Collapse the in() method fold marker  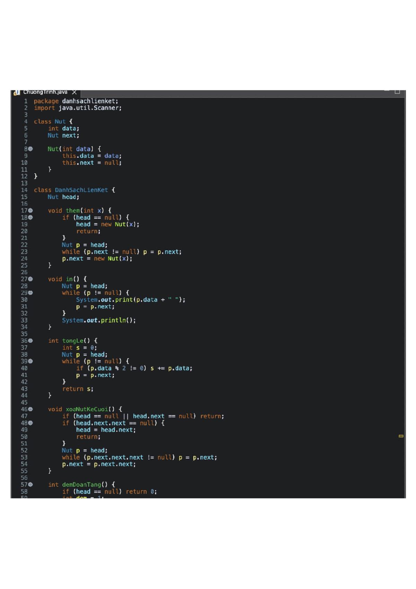point(31,279)
